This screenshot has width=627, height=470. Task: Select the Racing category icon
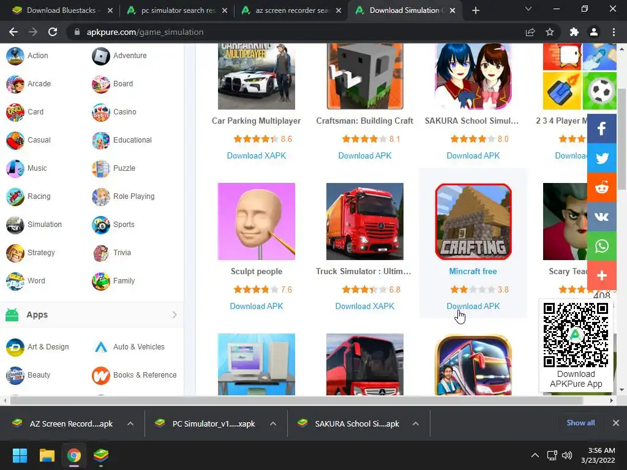click(15, 196)
